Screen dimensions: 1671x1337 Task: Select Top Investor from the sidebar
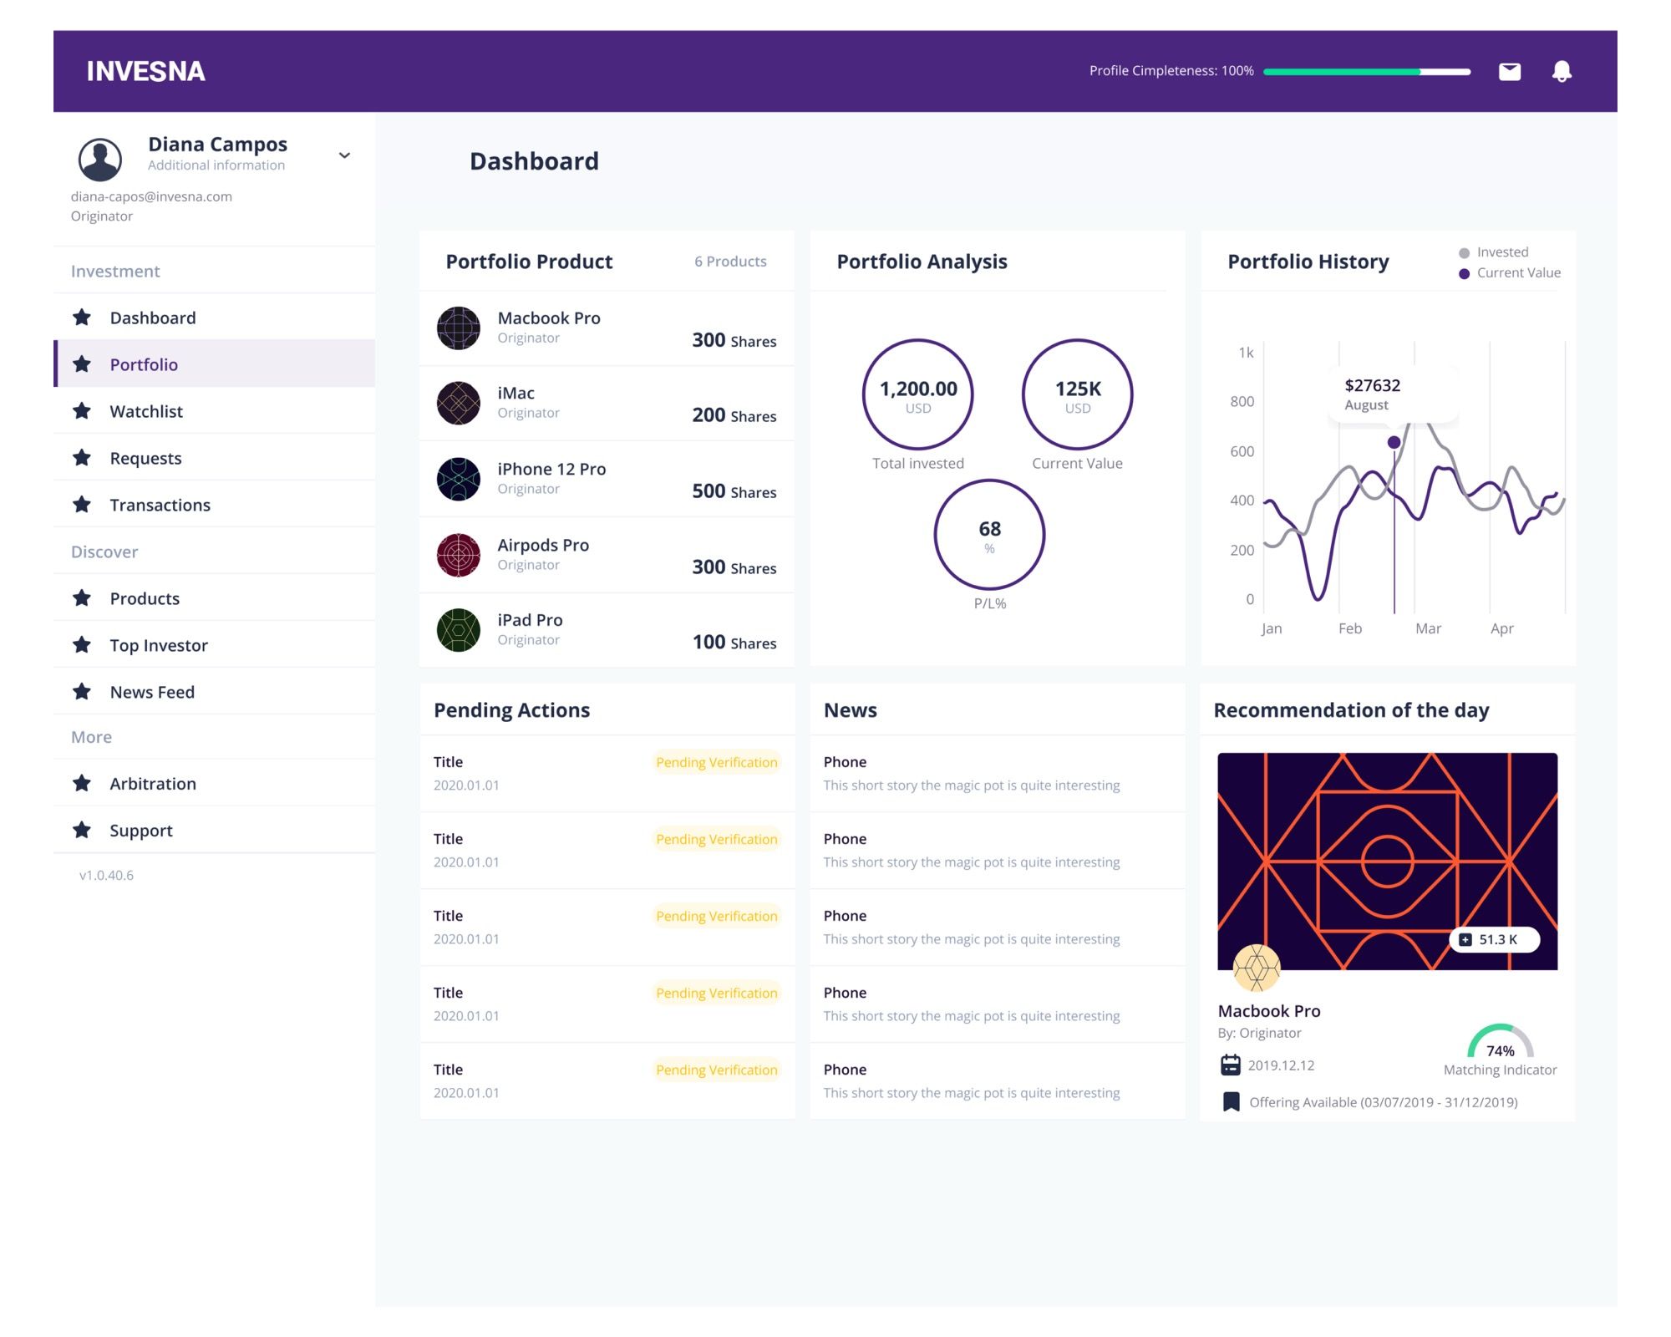pos(159,645)
